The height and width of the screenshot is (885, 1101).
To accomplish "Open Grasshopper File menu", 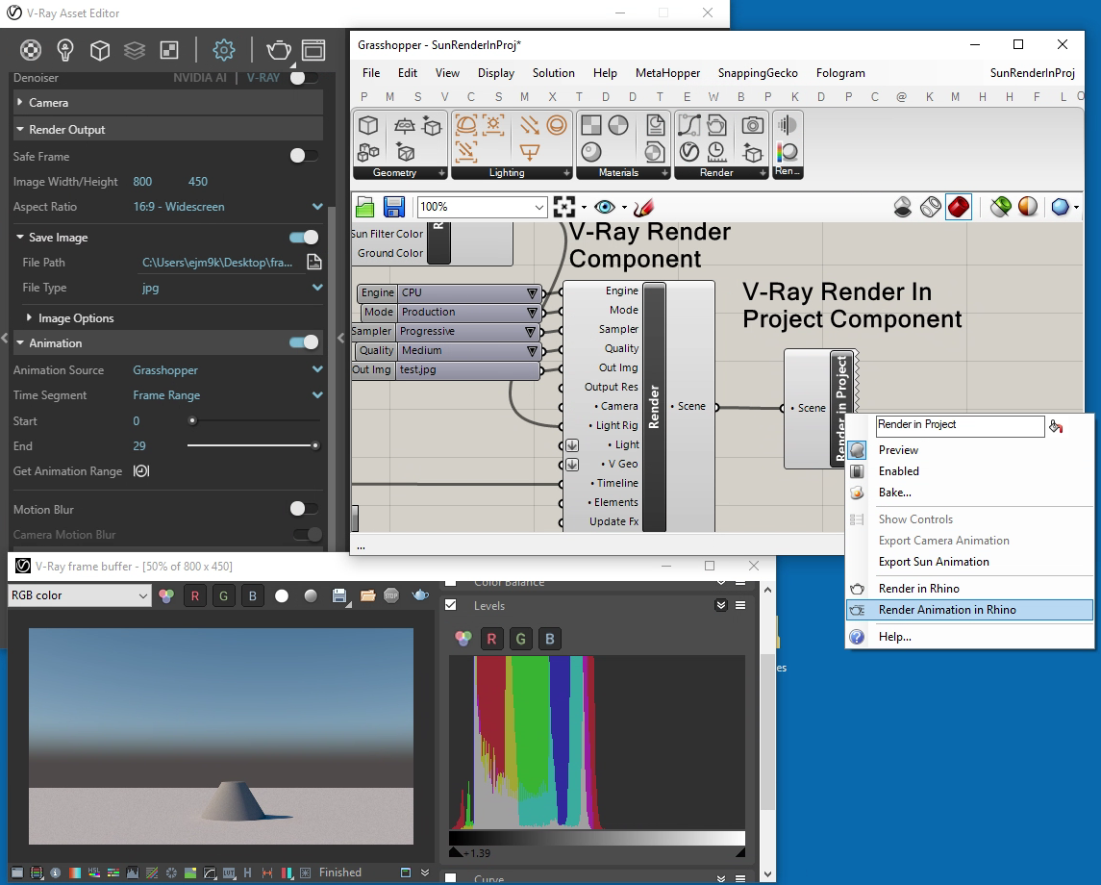I will coord(371,73).
